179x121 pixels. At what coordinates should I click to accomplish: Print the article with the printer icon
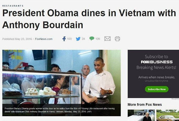117,39
